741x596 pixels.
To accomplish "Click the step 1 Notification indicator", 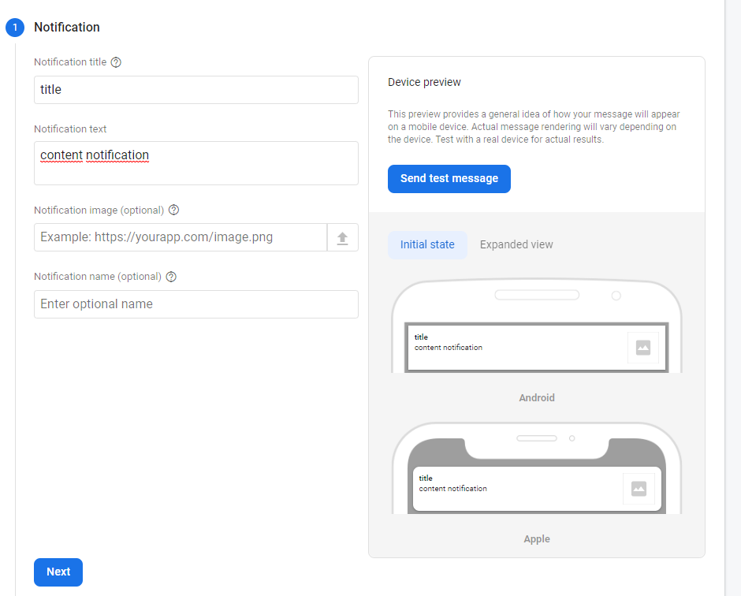I will pyautogui.click(x=14, y=28).
